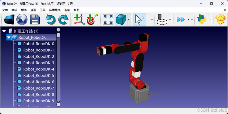Collapse the 新建工作站 (1) tree node
This screenshot has width=228, height=114.
[x=4, y=31]
